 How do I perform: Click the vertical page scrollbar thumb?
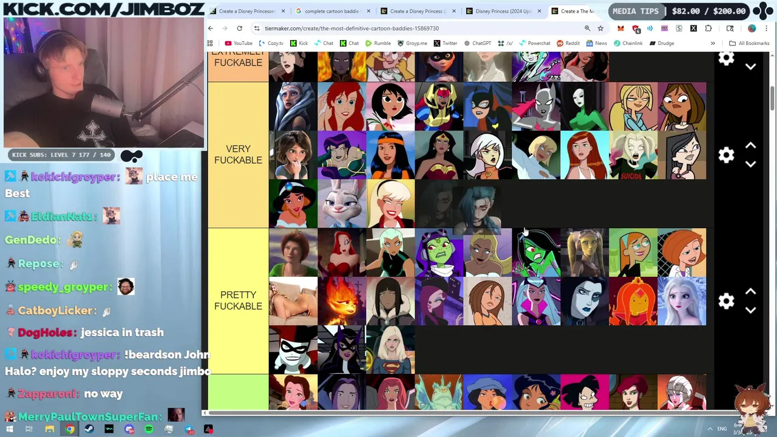click(x=773, y=98)
